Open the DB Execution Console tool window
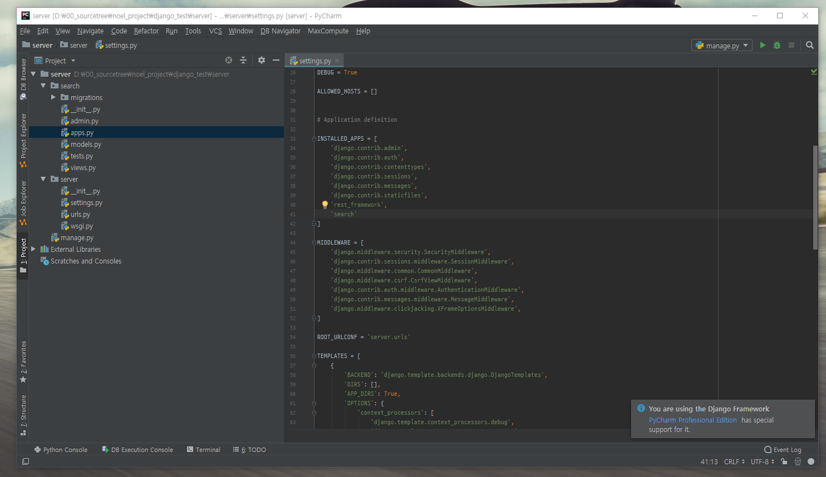Viewport: 826px width, 477px height. (137, 450)
